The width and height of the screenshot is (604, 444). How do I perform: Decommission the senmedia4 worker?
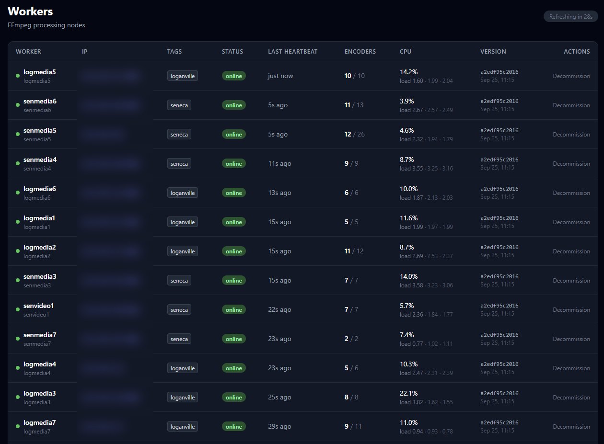click(571, 164)
